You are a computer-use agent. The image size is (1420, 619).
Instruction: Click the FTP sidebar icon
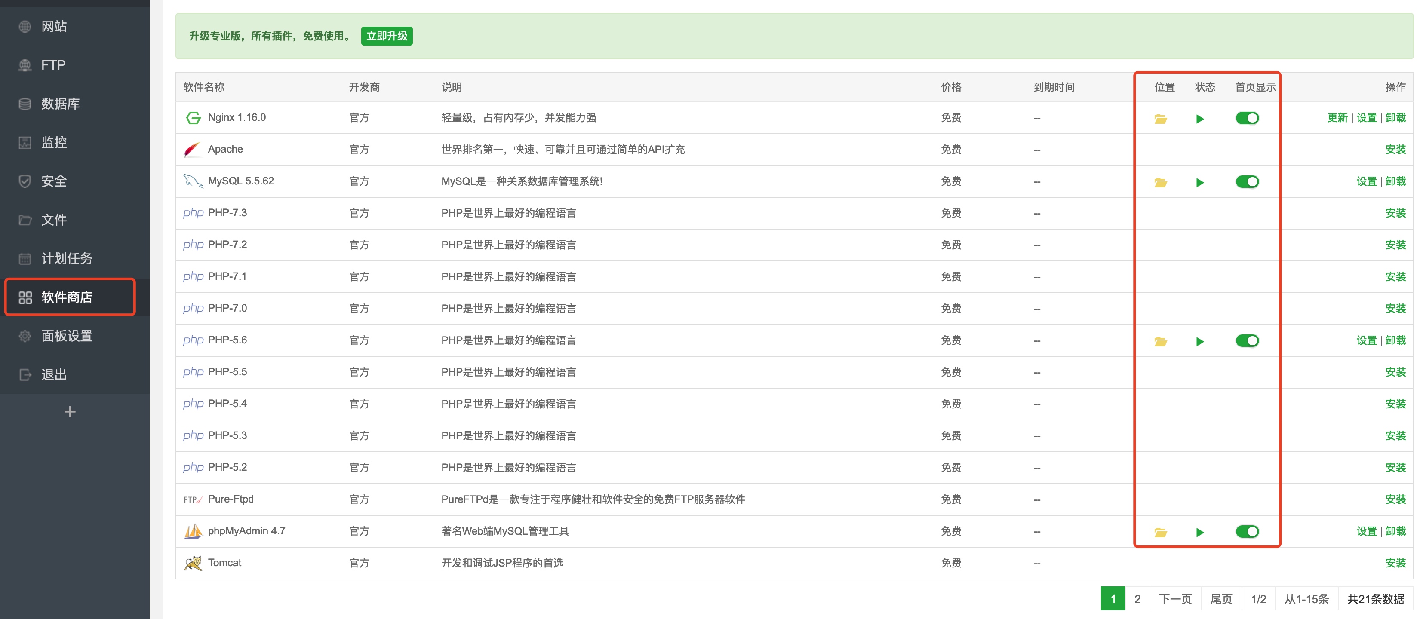(x=25, y=65)
